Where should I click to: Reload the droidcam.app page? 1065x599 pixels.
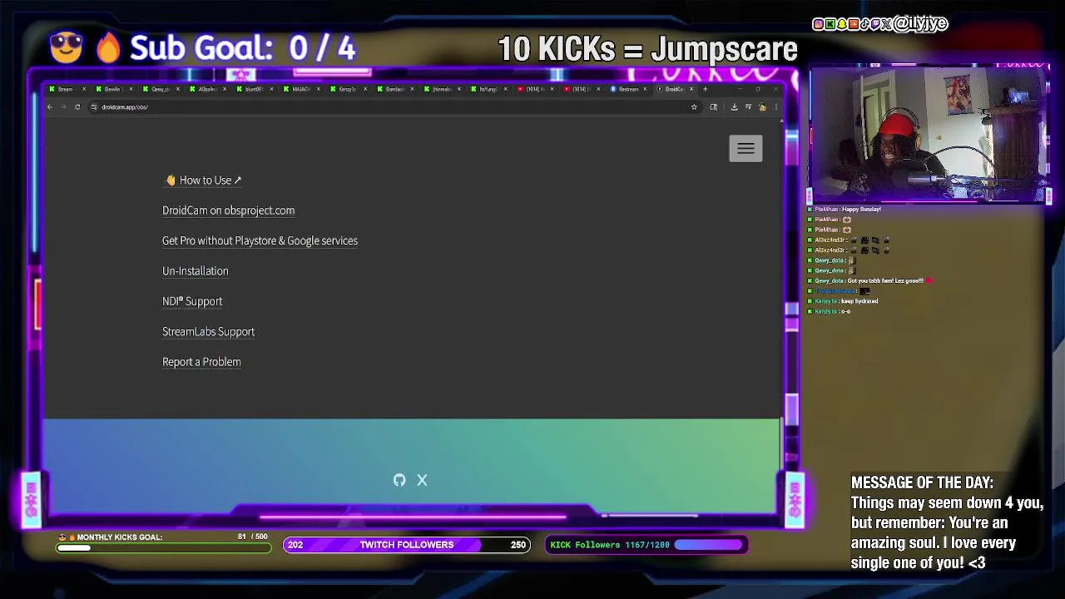coord(77,106)
